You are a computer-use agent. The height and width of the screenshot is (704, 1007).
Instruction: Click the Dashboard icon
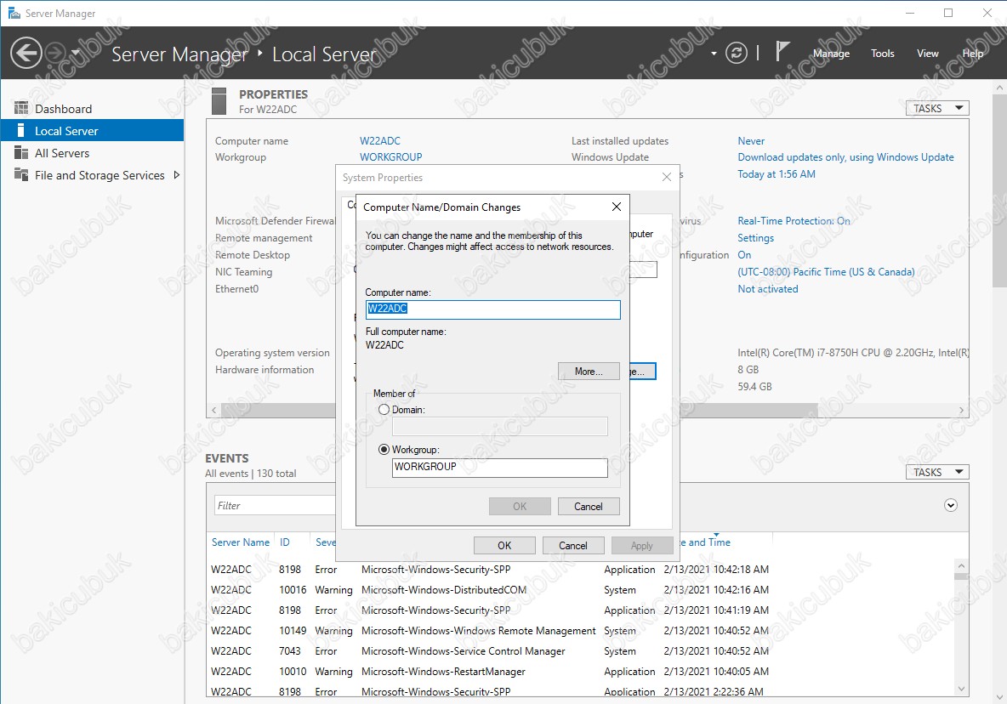tap(21, 108)
